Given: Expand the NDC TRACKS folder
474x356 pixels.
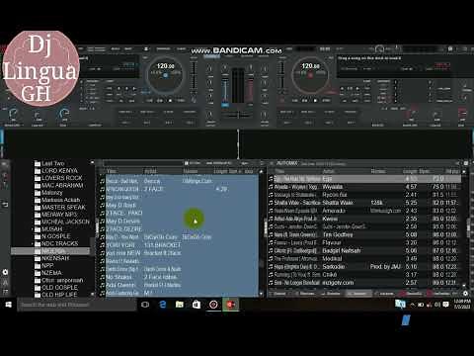Looking at the screenshot, I should point(33,243).
